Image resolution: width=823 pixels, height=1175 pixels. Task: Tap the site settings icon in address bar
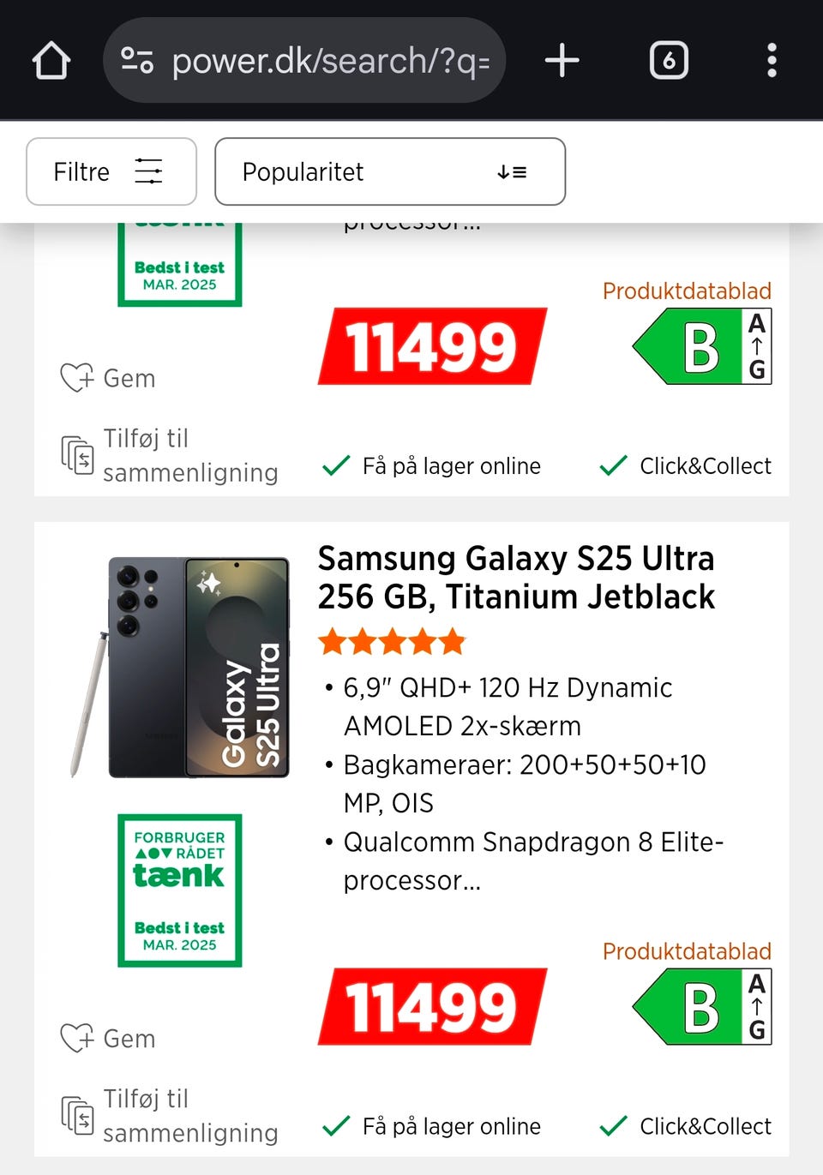(137, 61)
